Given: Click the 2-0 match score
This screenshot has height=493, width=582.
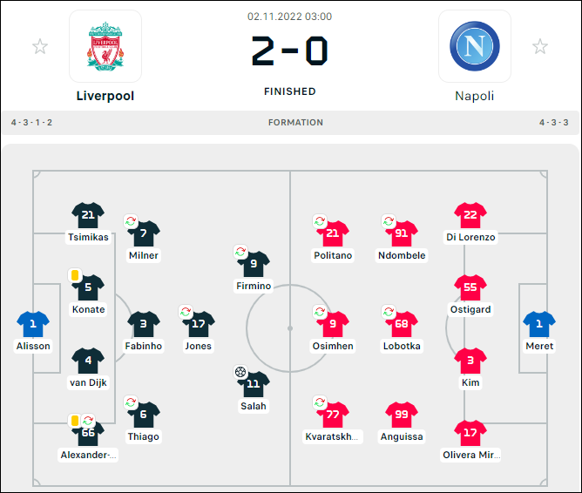Looking at the screenshot, I should (289, 51).
